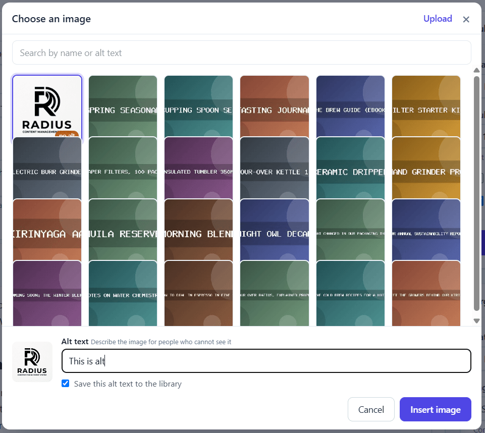Choose the Cupping Spoon Set image

198,106
